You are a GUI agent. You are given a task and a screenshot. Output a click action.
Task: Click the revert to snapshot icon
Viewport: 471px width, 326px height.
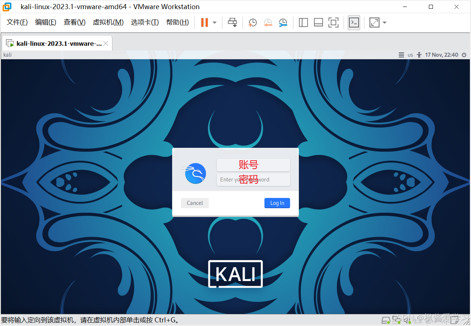click(268, 23)
